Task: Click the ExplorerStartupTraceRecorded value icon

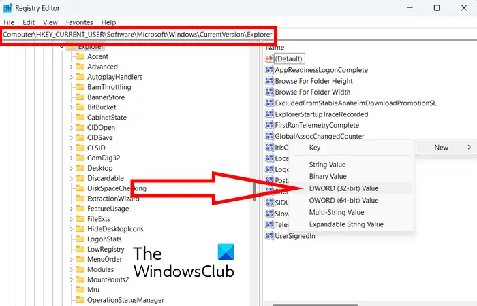Action: (x=269, y=114)
